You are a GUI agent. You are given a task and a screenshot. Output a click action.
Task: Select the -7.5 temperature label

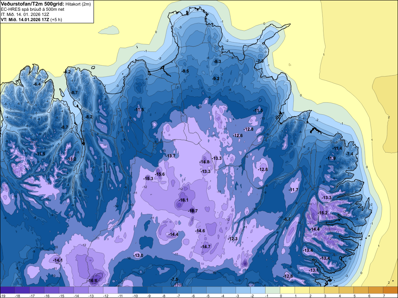(174, 279)
